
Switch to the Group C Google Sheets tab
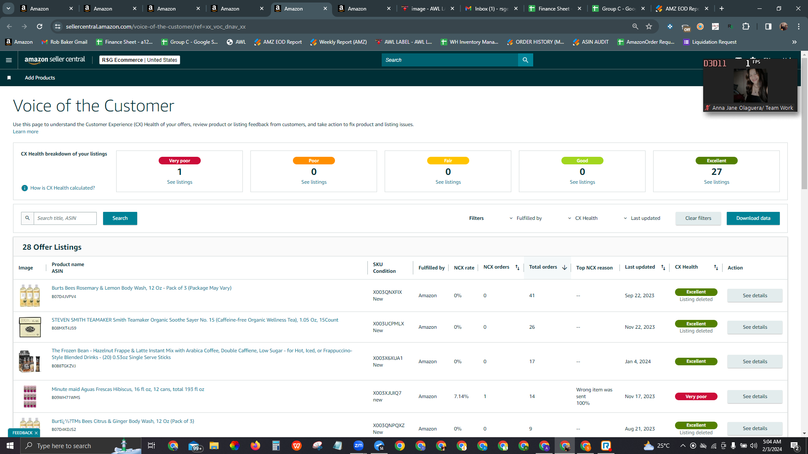tap(619, 8)
